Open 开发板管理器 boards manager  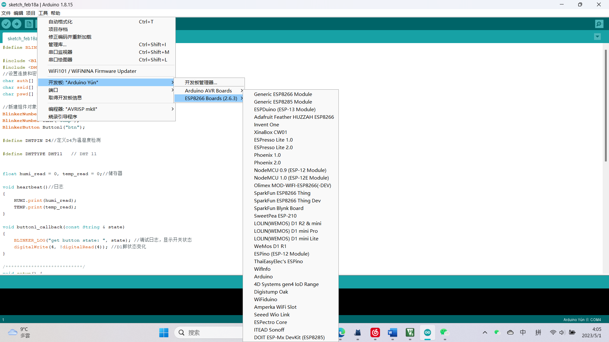coord(201,82)
